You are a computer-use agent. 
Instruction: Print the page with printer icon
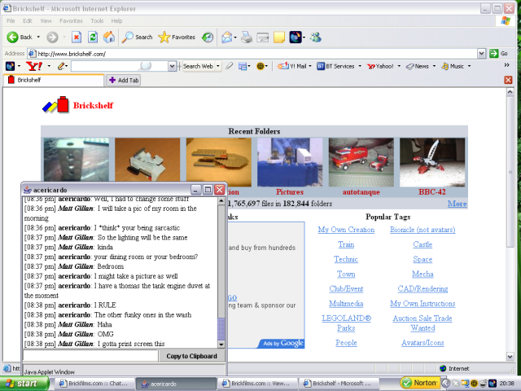pyautogui.click(x=247, y=37)
